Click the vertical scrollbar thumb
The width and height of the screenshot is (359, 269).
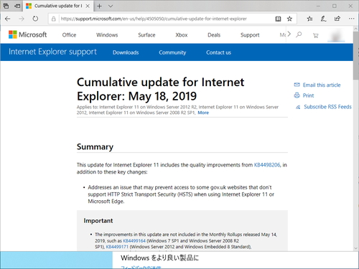tap(356, 55)
